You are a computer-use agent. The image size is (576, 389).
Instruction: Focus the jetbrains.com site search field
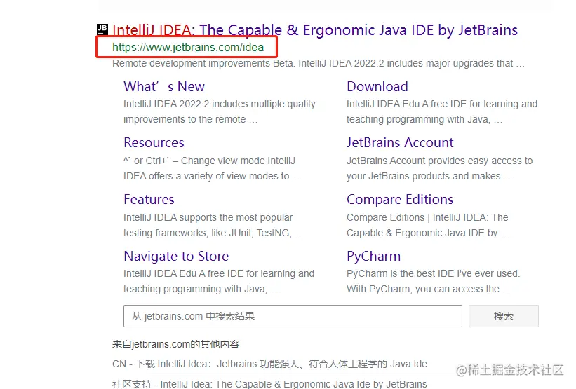point(293,316)
